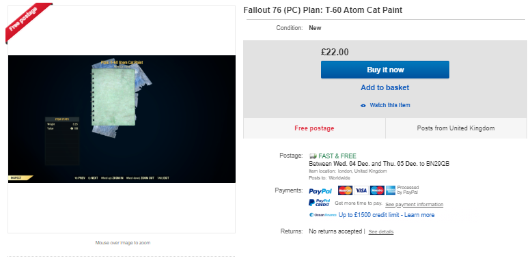Click the Buy it now button
Image resolution: width=532 pixels, height=258 pixels.
tap(385, 70)
